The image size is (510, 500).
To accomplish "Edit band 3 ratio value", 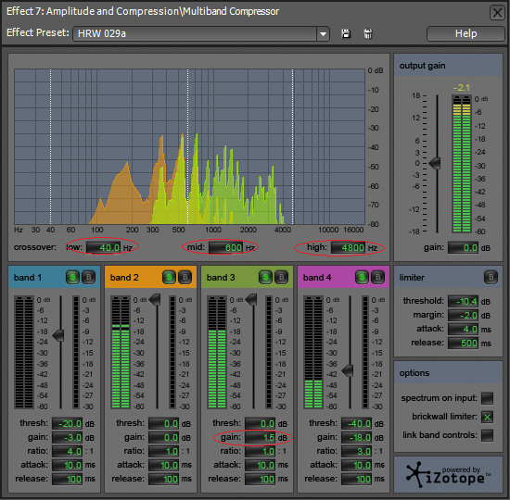I will [261, 451].
